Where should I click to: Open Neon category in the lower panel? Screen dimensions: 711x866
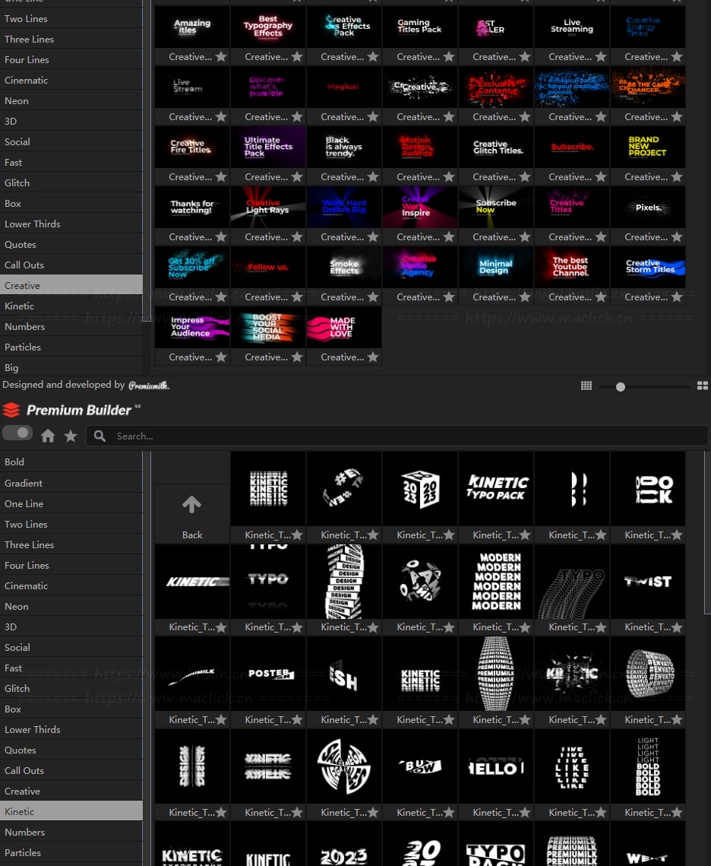[x=71, y=607]
